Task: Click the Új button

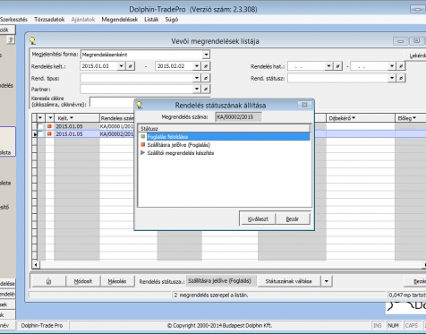Action: 48,281
